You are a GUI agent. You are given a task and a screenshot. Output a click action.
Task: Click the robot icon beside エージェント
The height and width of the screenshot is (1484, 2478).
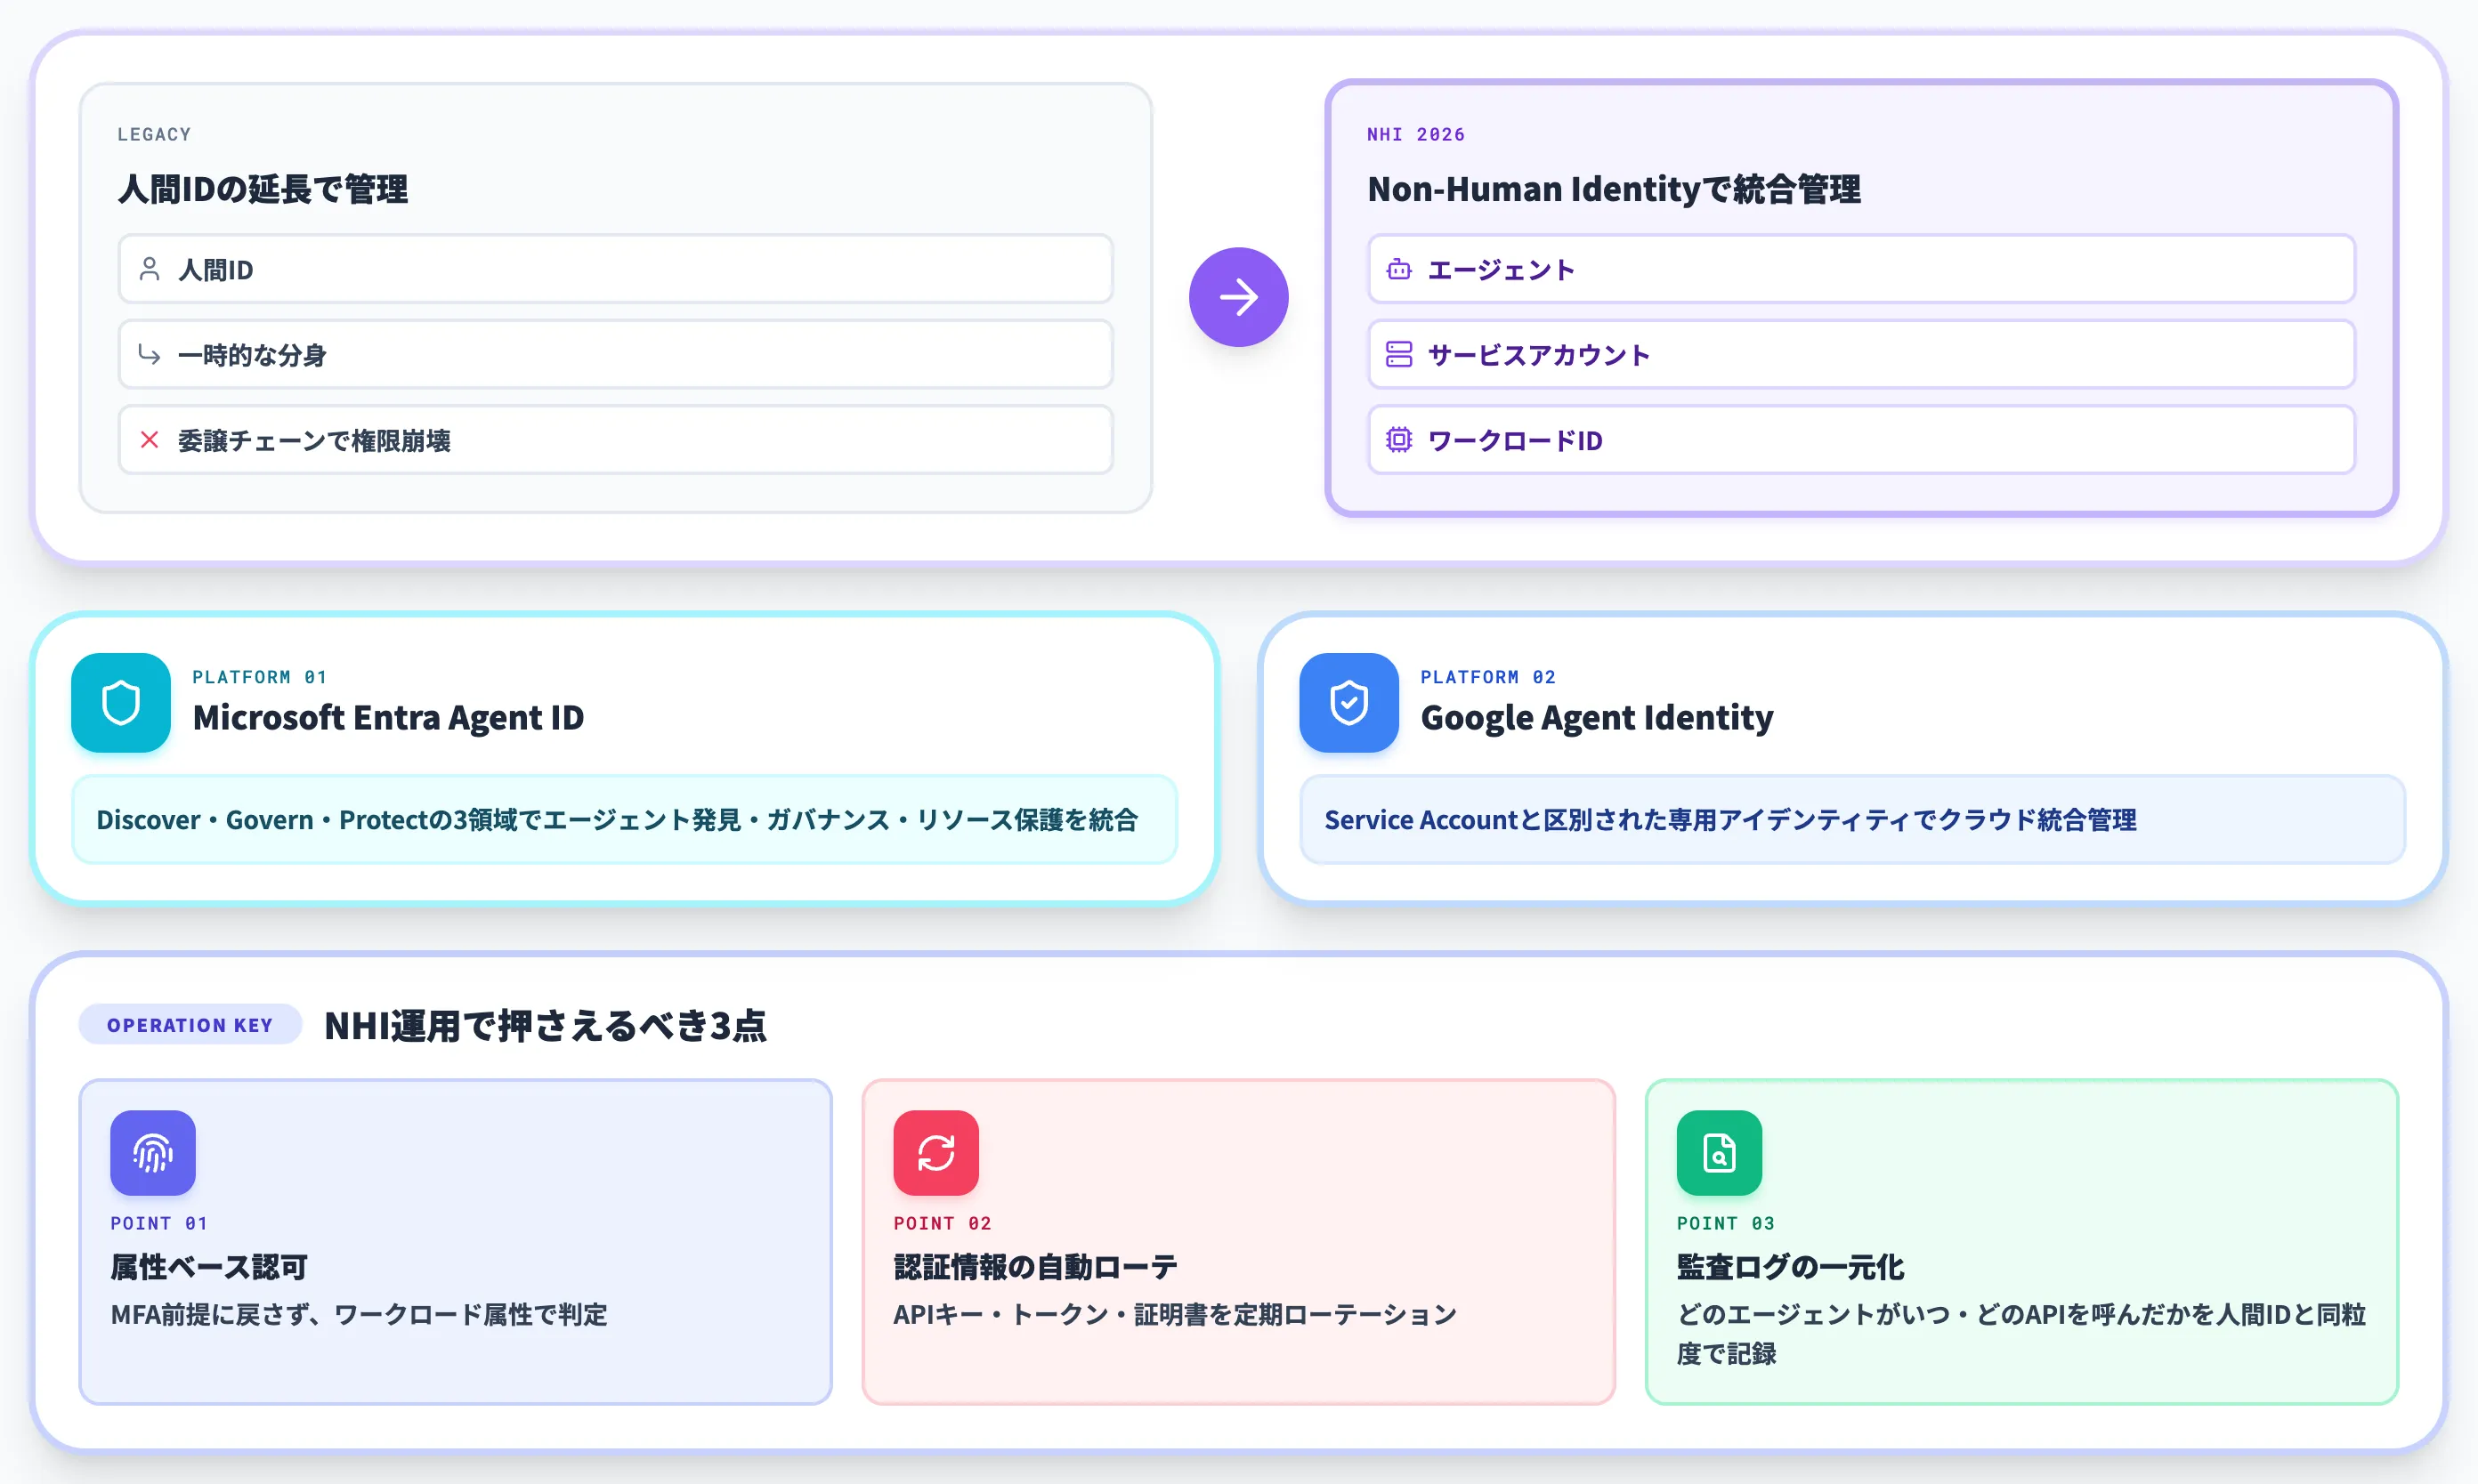1398,269
